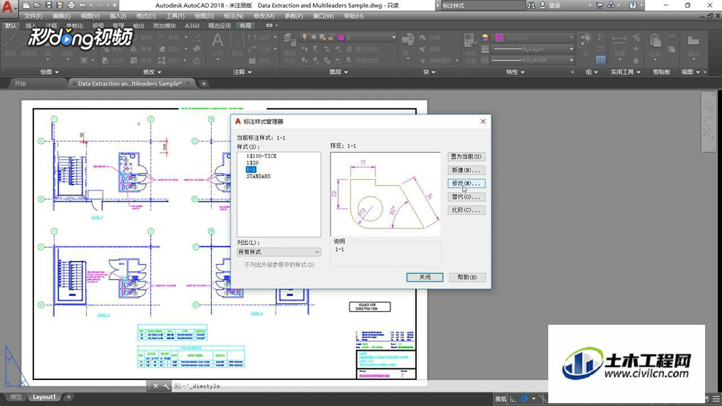This screenshot has height=406, width=722.
Task: Click the Measure (测量) ruler icon
Action: click(x=619, y=41)
